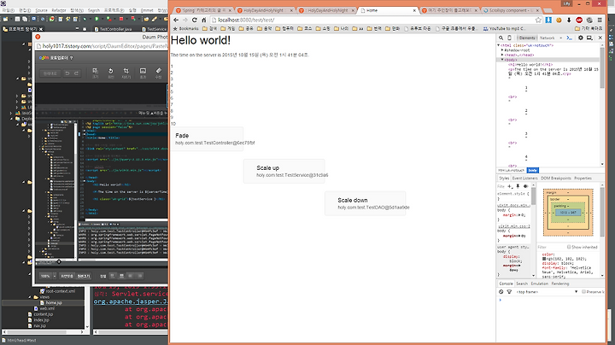
Task: Switch to the Rendering drawer tab
Action: 560,284
